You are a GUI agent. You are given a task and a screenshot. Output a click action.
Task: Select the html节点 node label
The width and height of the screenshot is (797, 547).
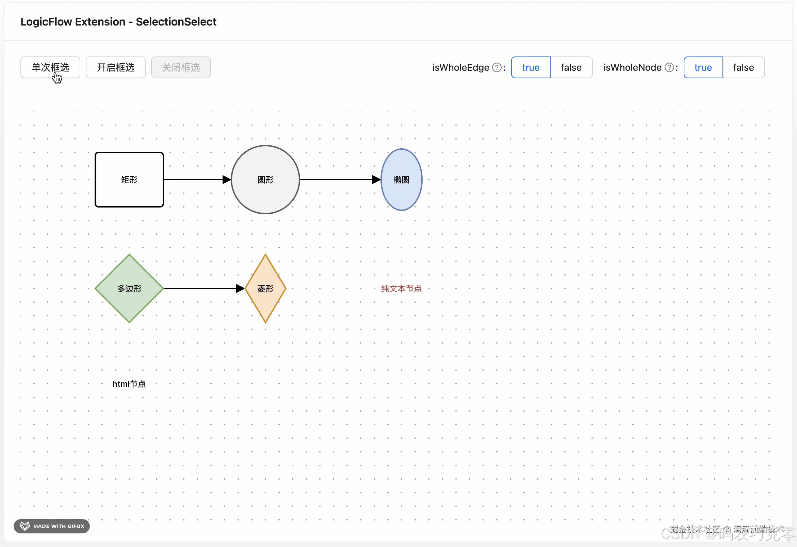pyautogui.click(x=129, y=384)
